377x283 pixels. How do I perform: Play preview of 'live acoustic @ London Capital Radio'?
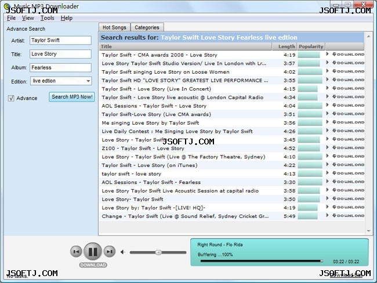tap(327, 96)
